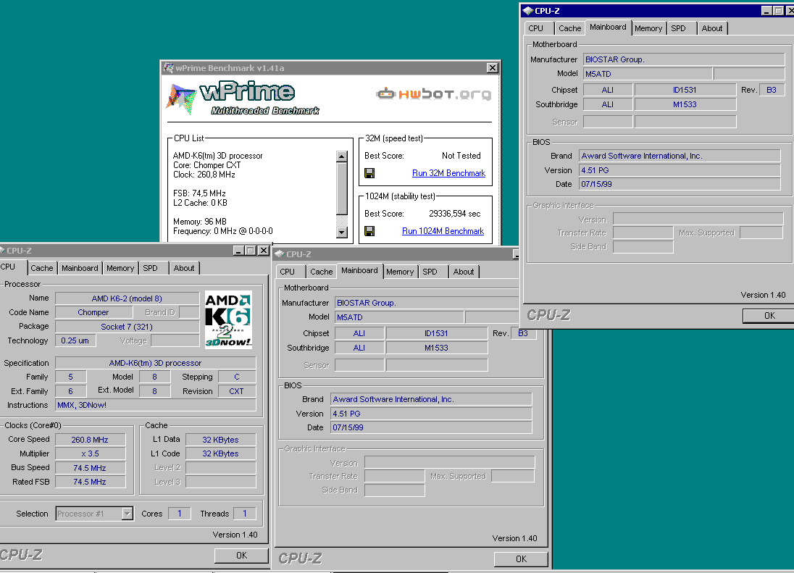Click the Specification AMD-K6(tm) 3D processor field
This screenshot has height=573, width=794.
coord(156,364)
